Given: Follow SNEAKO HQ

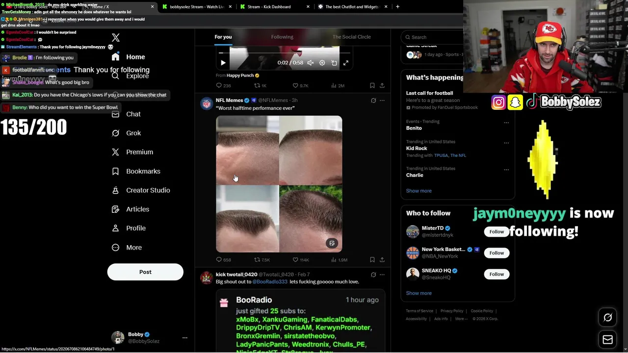Looking at the screenshot, I should (497, 274).
